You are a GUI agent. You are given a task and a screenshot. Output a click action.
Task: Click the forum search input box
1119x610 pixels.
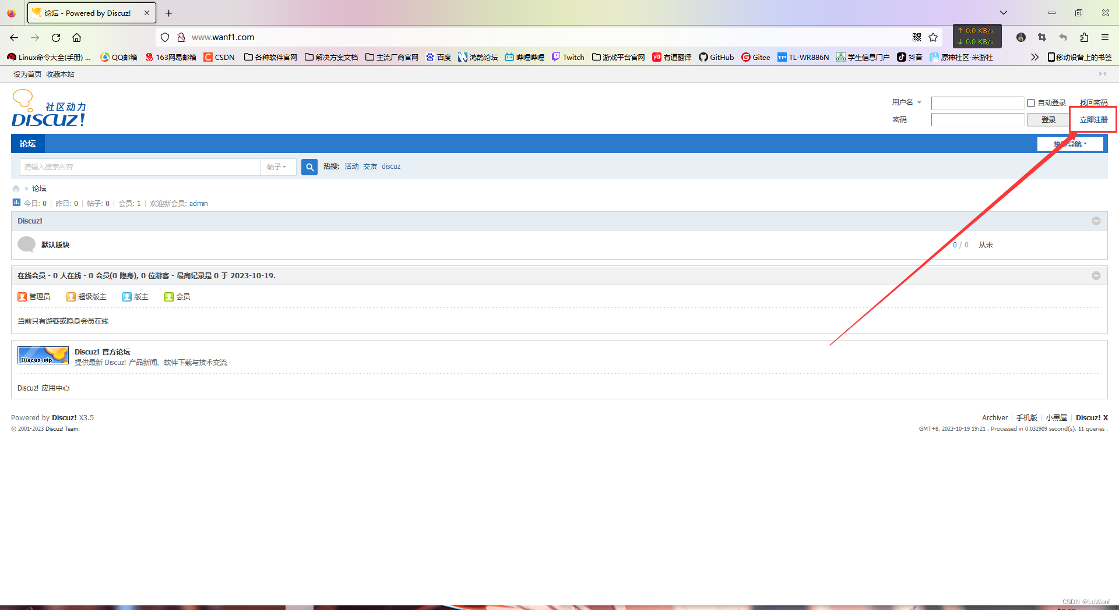(x=140, y=167)
